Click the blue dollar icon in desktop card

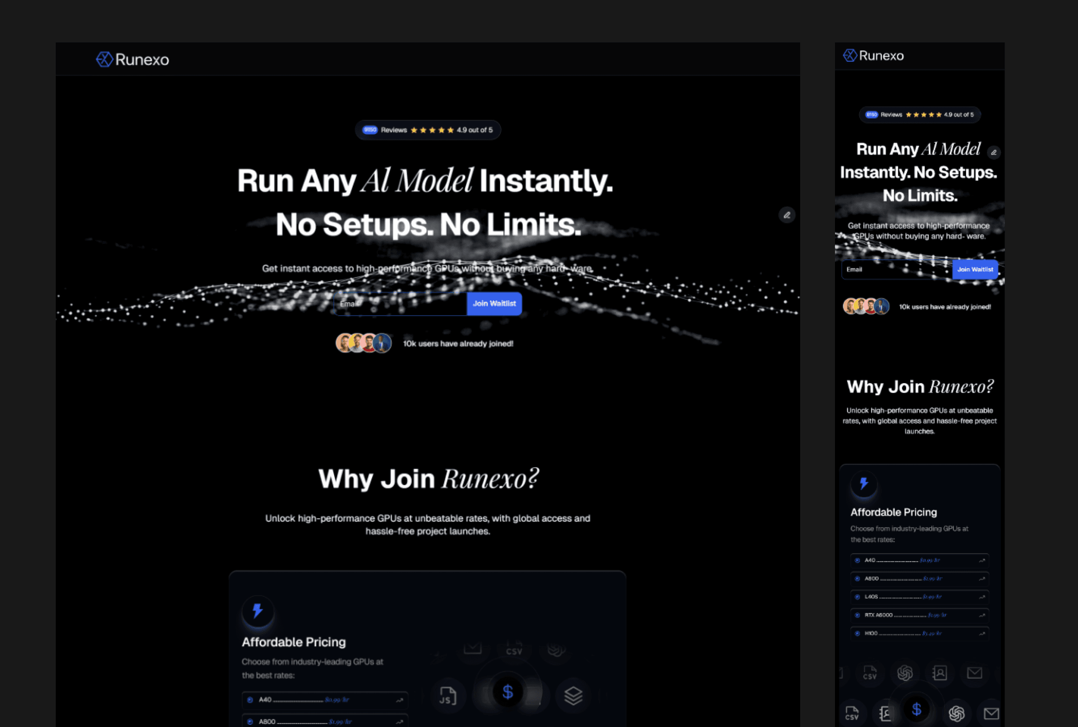point(507,693)
